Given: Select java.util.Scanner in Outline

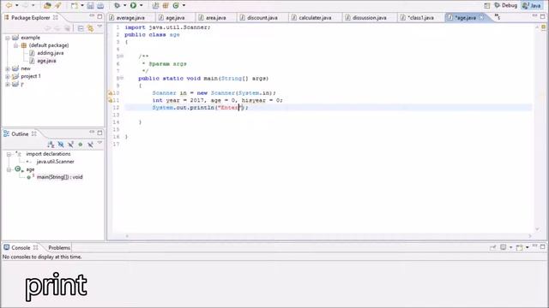Looking at the screenshot, I should (55, 162).
